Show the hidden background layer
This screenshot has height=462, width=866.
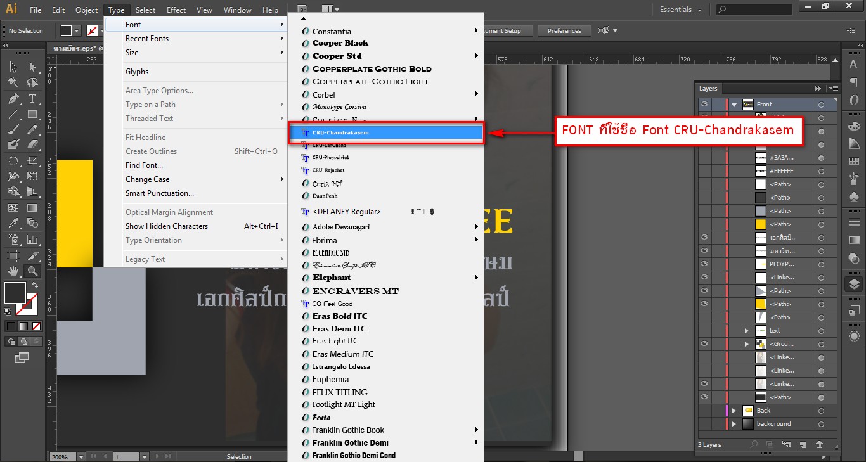click(x=704, y=423)
